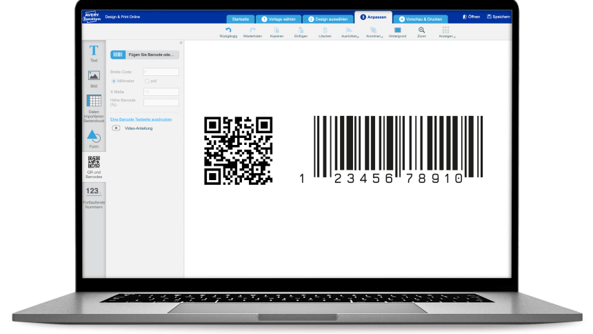The width and height of the screenshot is (593, 334).
Task: Click Wiederholen redo icon
Action: click(x=252, y=30)
